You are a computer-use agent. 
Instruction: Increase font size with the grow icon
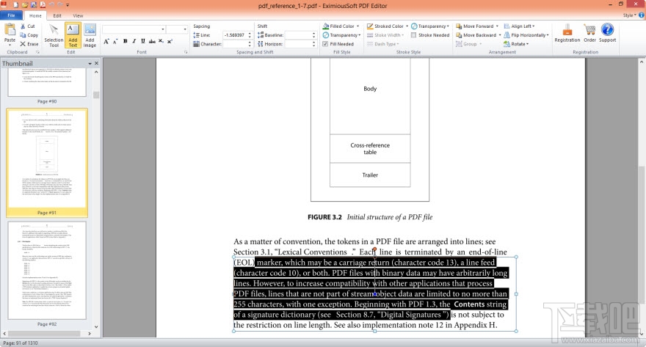coord(106,41)
